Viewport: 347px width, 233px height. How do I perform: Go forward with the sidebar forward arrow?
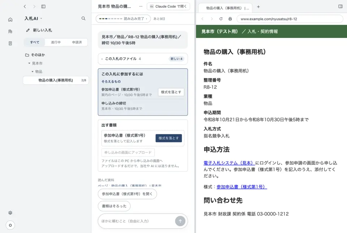pos(34,7)
